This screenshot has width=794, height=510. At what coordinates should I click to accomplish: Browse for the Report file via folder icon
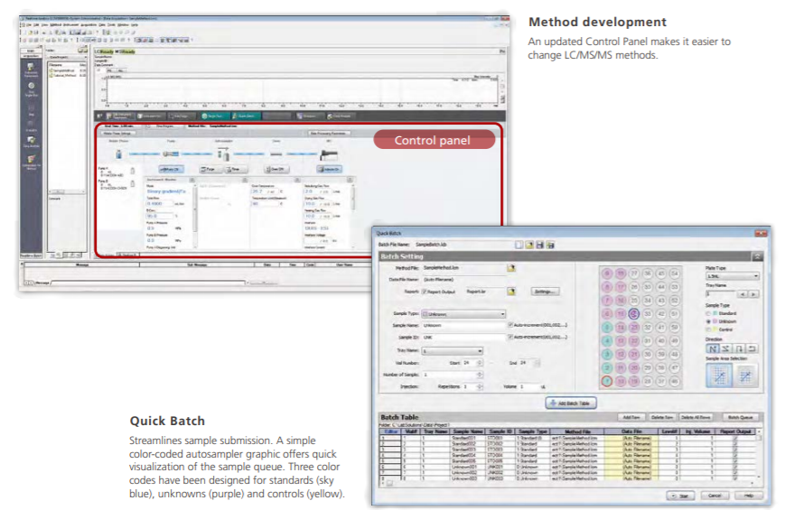[511, 292]
